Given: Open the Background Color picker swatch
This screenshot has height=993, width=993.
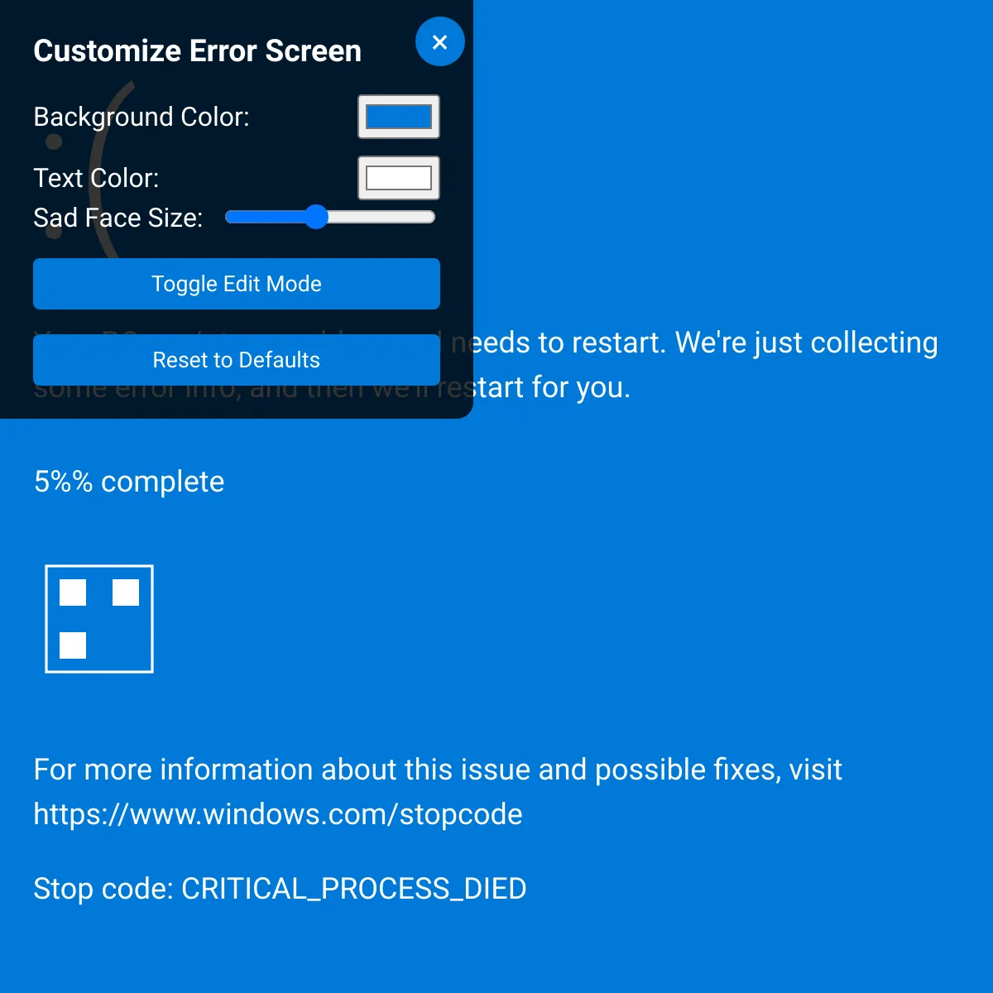Looking at the screenshot, I should 398,117.
